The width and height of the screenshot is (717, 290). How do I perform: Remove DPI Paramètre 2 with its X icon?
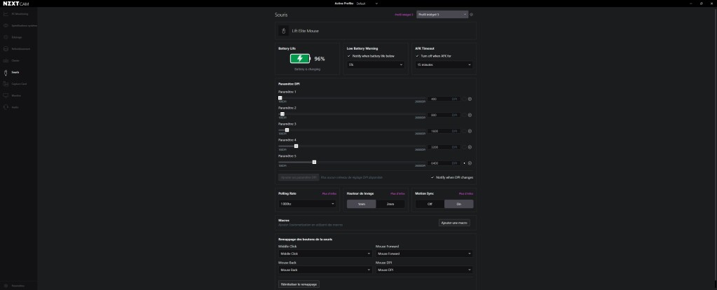click(x=470, y=115)
